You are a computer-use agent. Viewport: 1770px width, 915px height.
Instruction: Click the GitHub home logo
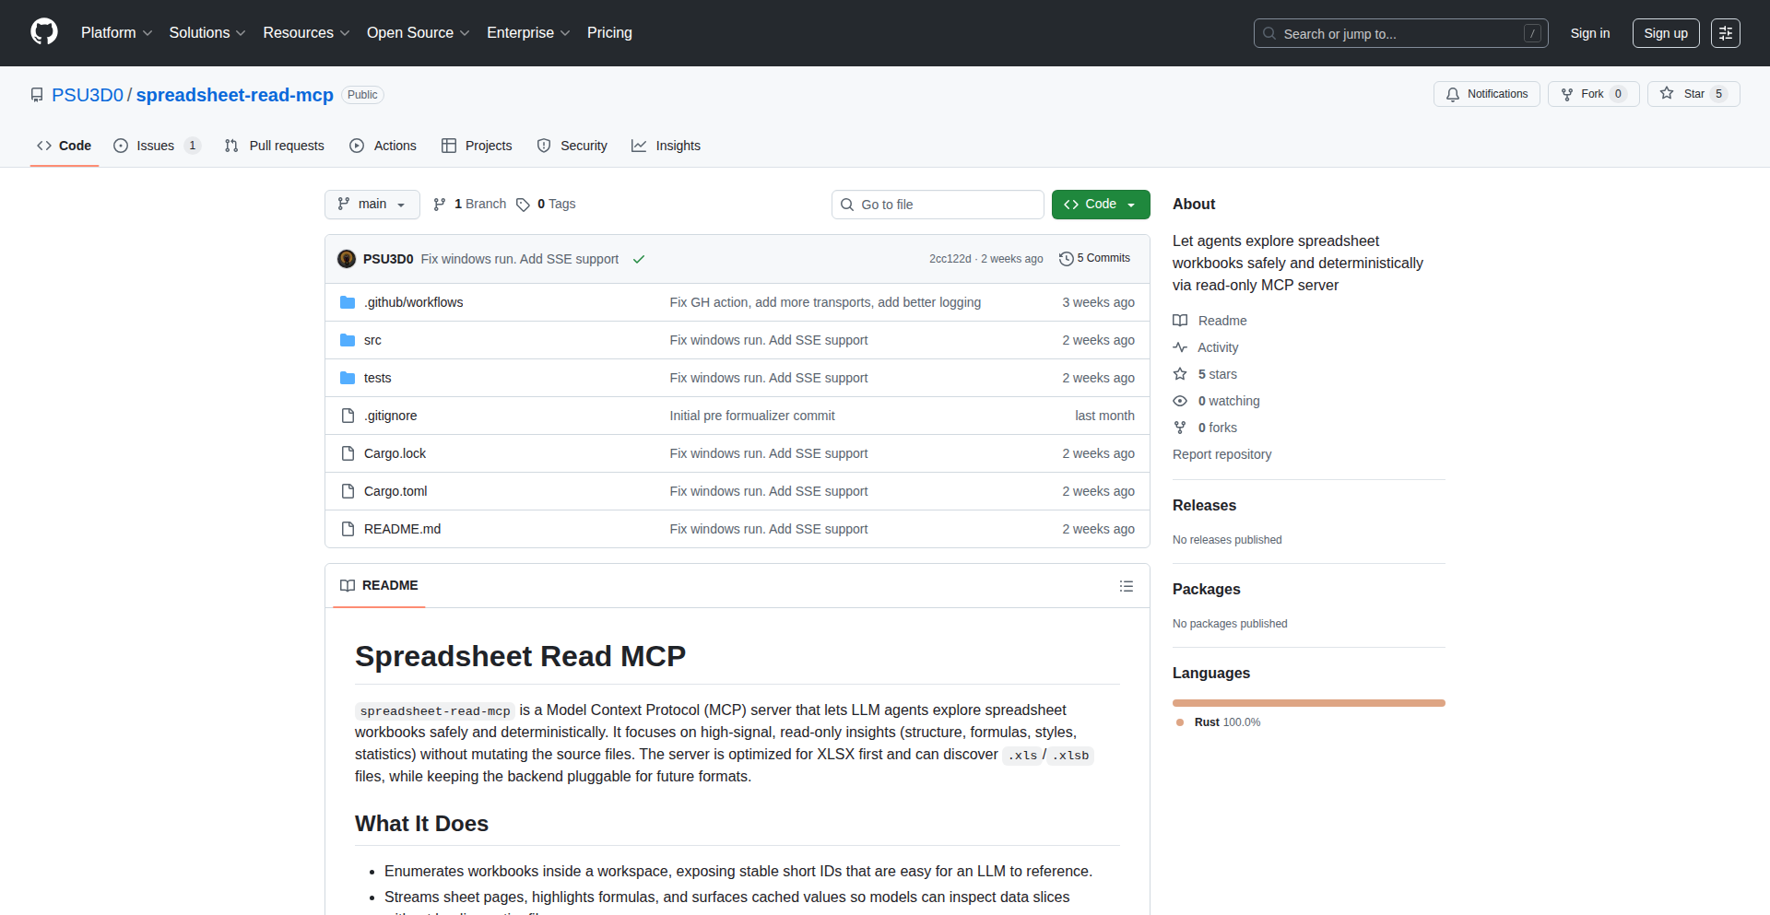pos(42,32)
